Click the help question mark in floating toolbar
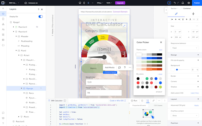202x126 pixels. (125, 68)
